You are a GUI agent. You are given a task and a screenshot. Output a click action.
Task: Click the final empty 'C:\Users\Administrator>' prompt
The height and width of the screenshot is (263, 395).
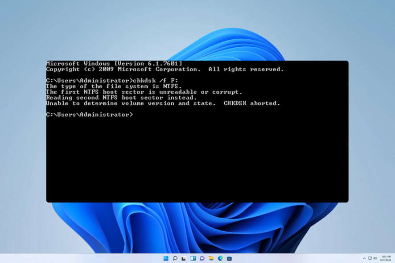[90, 115]
